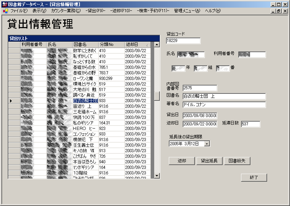Open the カウンター業務(C) menu

tap(66, 11)
